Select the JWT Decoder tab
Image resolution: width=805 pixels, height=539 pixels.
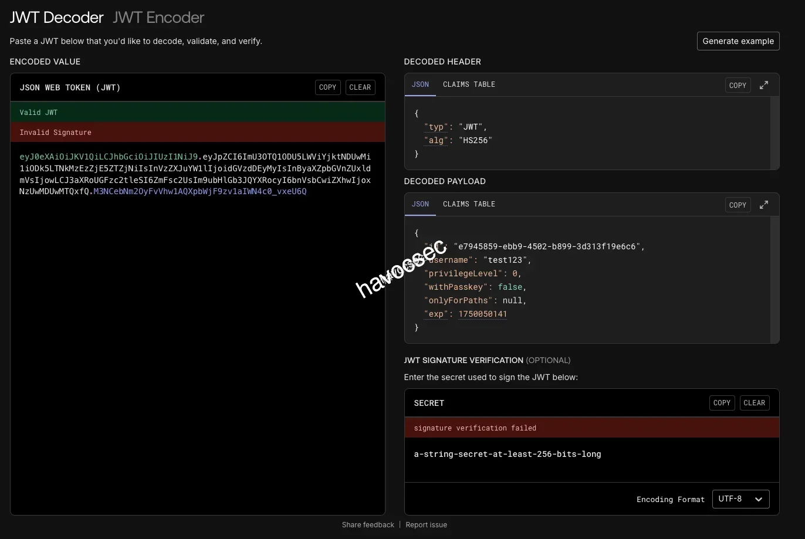(x=56, y=18)
